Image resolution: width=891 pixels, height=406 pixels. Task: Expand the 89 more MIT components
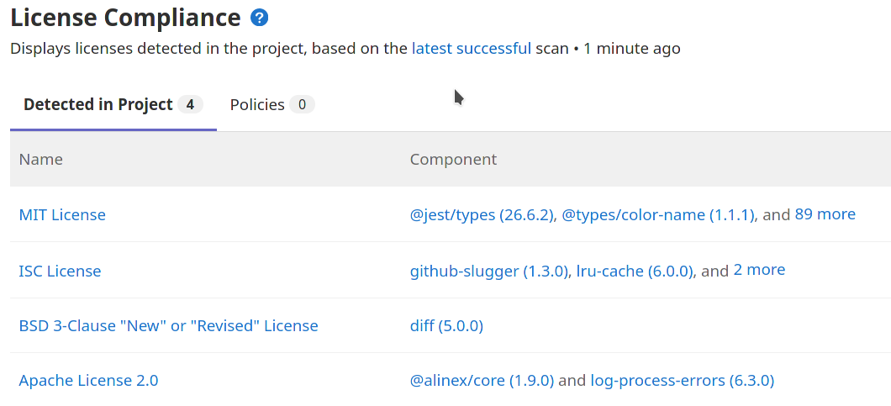pyautogui.click(x=825, y=214)
